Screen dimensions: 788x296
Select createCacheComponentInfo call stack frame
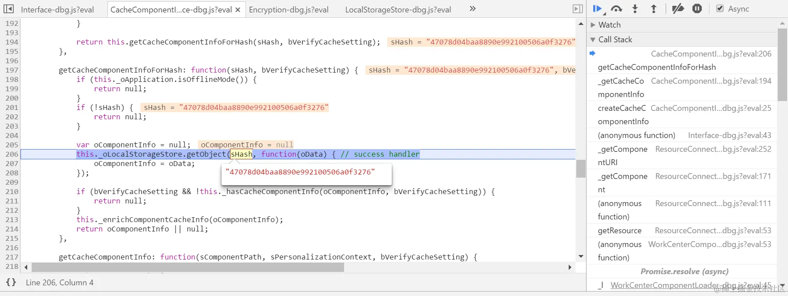(x=682, y=115)
